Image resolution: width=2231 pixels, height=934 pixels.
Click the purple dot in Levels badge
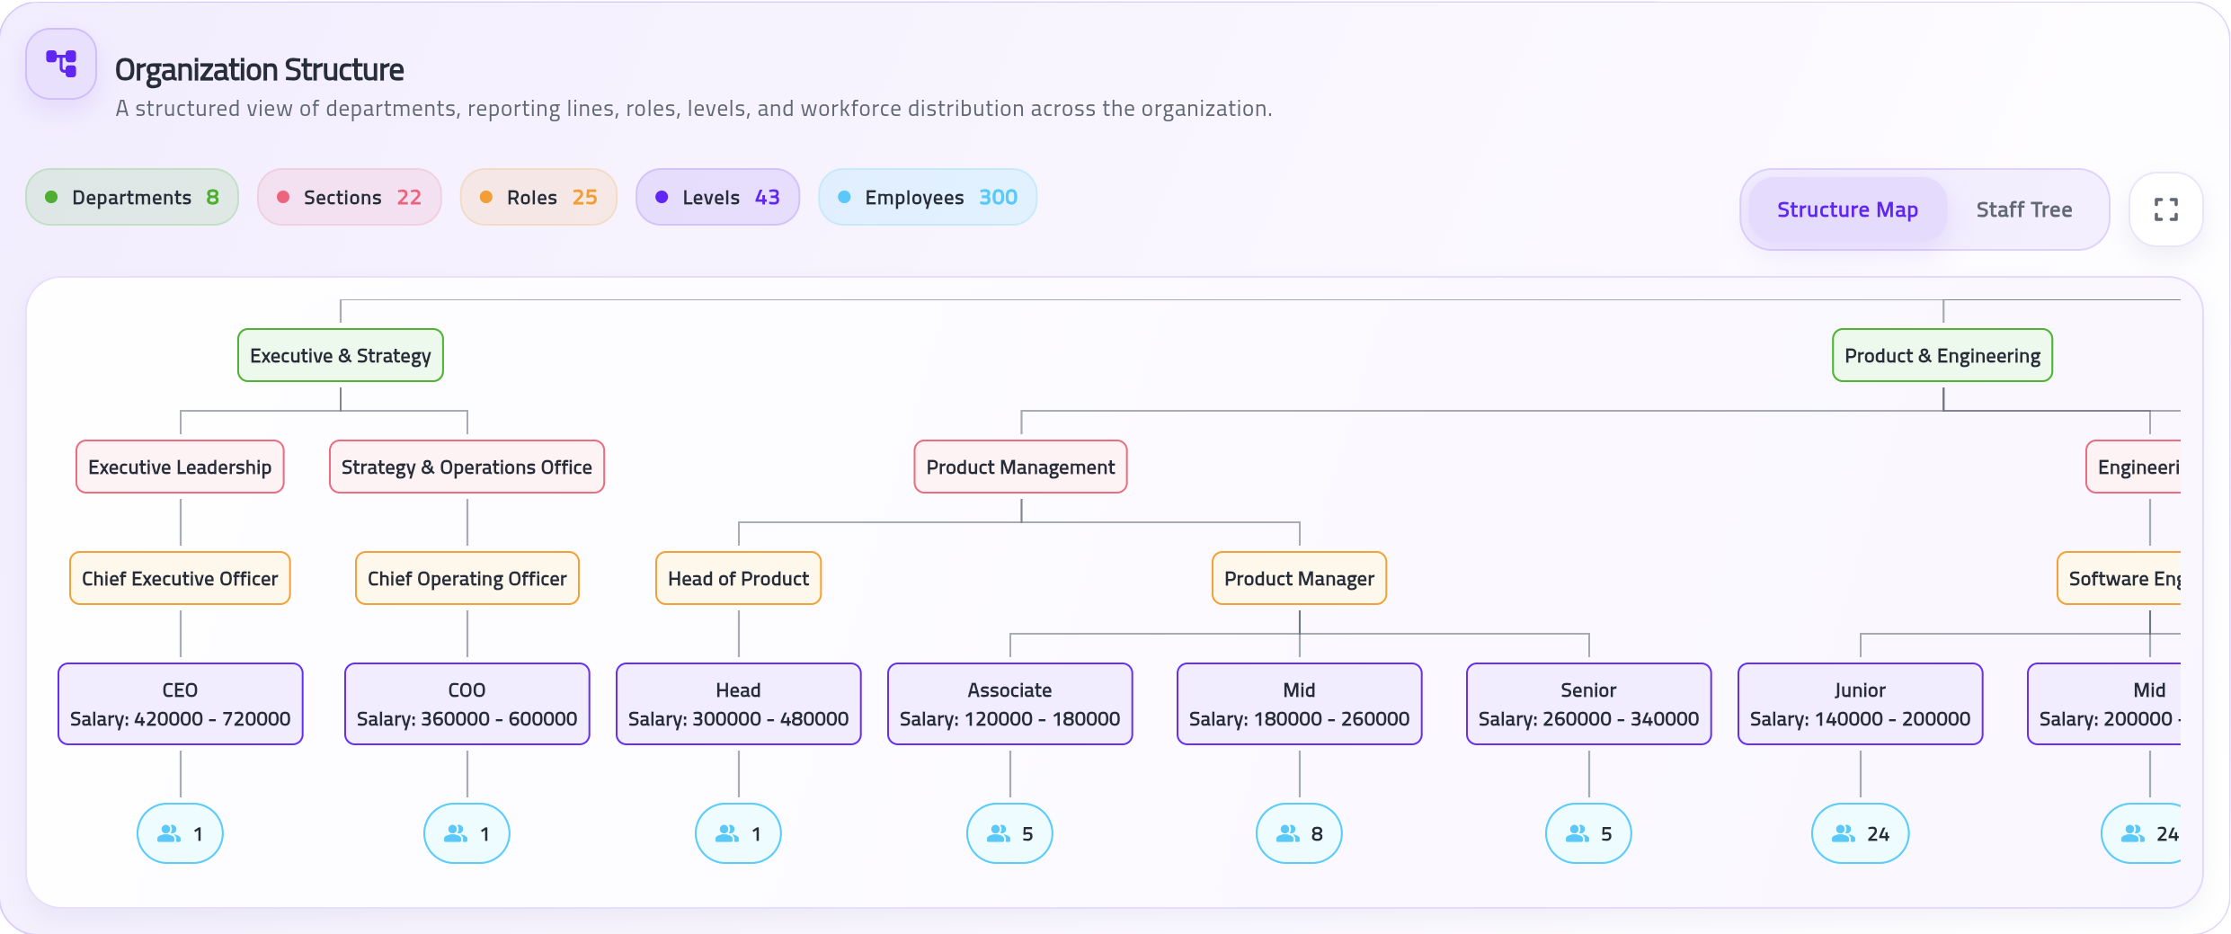[x=662, y=197]
